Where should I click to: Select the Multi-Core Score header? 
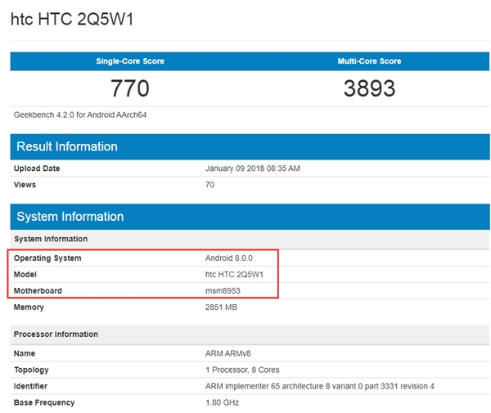tap(369, 61)
